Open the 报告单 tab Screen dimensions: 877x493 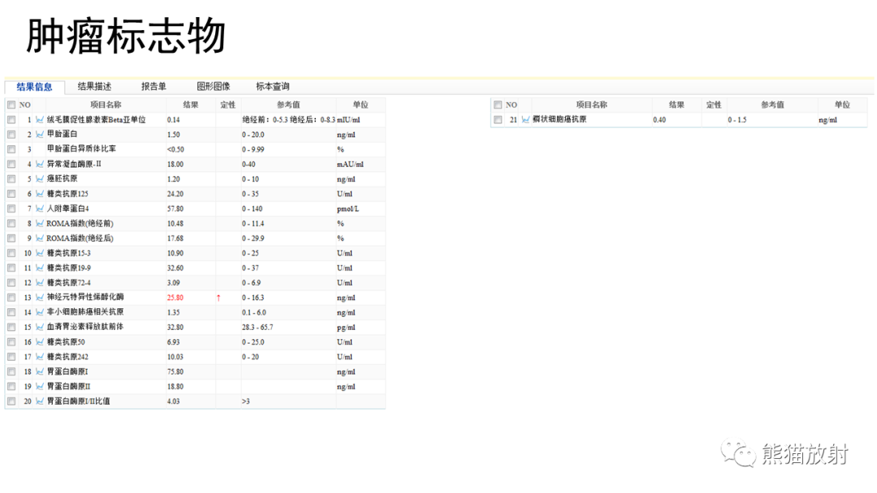point(153,87)
